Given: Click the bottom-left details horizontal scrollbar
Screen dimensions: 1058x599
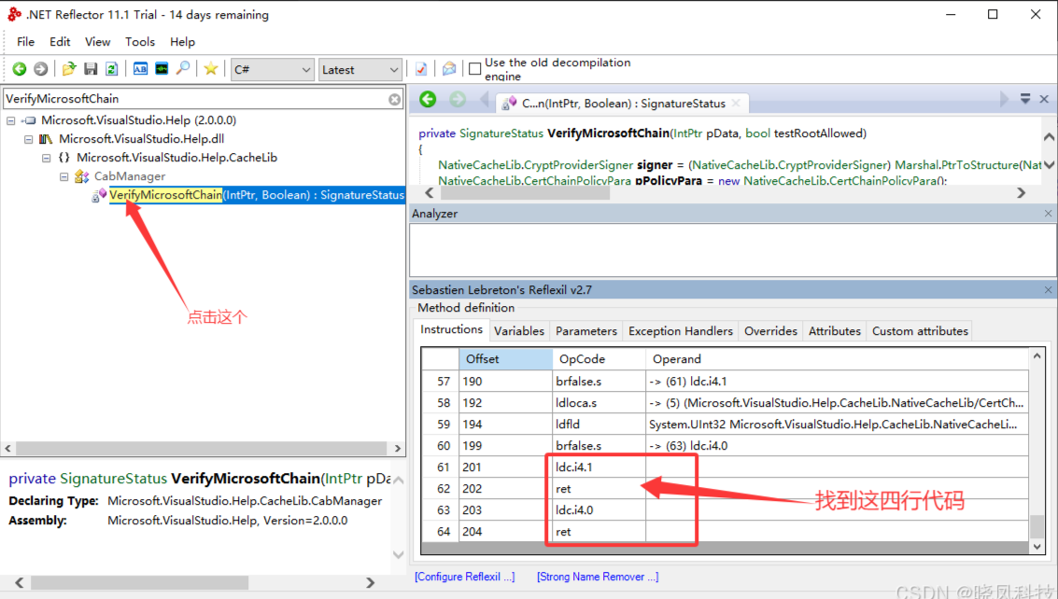Looking at the screenshot, I should click(x=140, y=582).
